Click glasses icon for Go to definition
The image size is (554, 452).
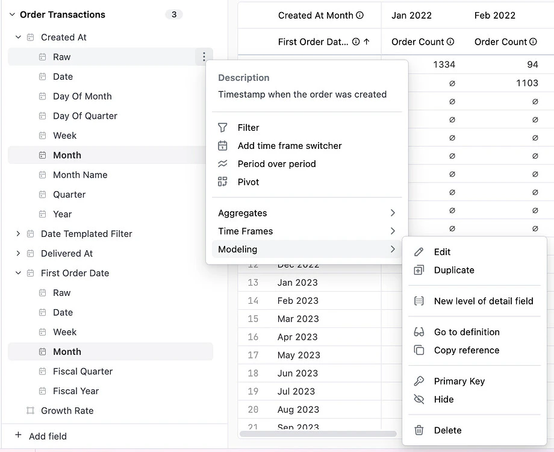pos(419,332)
